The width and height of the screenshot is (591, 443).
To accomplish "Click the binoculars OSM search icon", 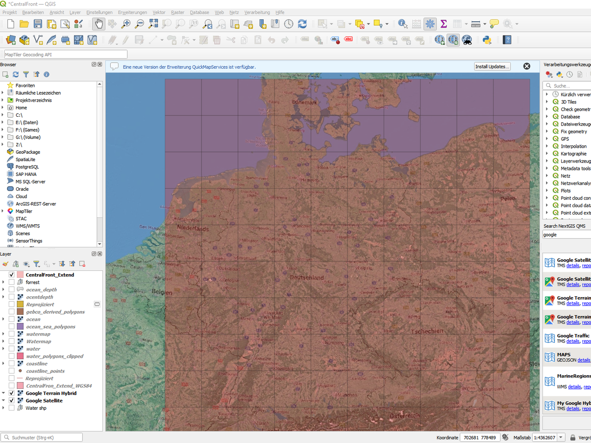I will click(x=467, y=40).
